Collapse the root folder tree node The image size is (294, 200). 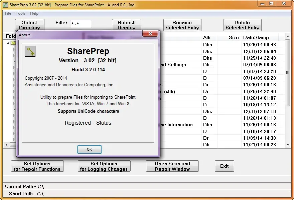click(x=8, y=43)
